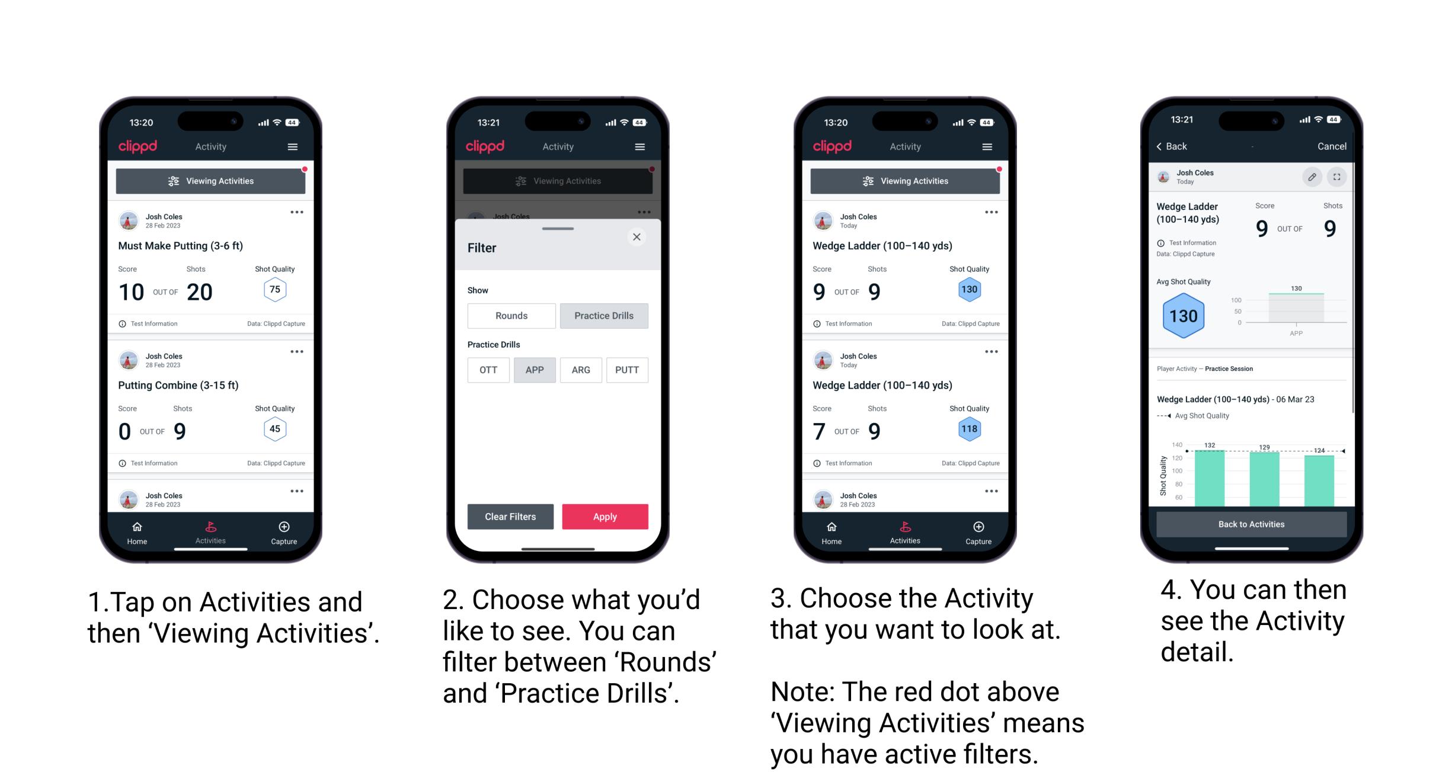Toggle APP practice drill category filter
1436x772 pixels.
coord(535,370)
